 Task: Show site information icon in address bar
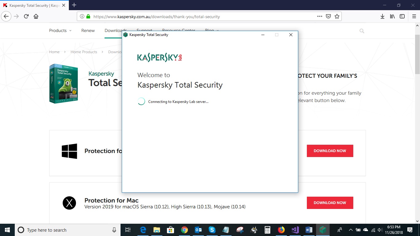82,17
